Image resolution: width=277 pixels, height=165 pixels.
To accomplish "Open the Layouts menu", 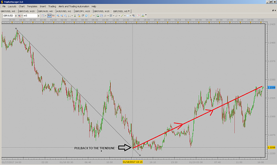I will [x=12, y=6].
